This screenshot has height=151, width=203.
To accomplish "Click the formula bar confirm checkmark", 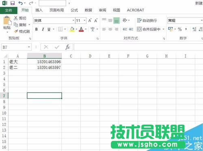I will click(57, 47).
